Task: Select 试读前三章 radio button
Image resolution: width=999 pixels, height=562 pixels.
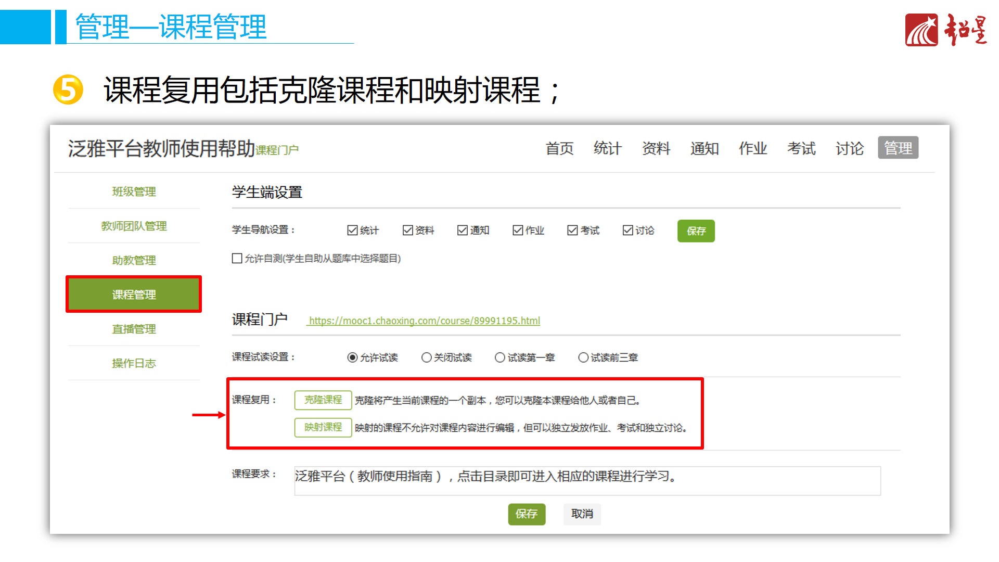Action: pos(583,357)
